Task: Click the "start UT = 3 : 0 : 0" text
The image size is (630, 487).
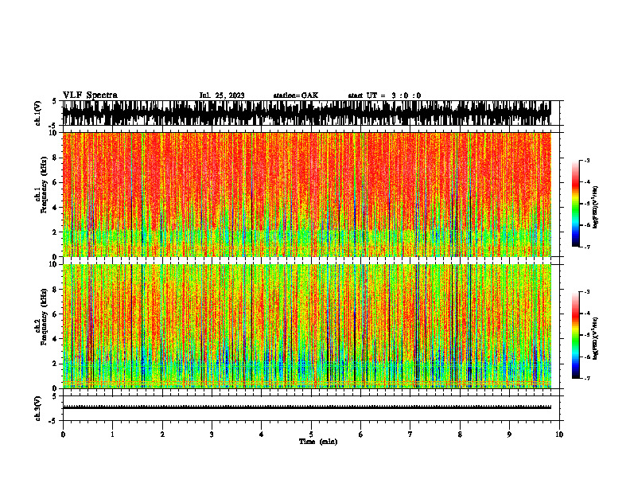Action: coord(384,95)
